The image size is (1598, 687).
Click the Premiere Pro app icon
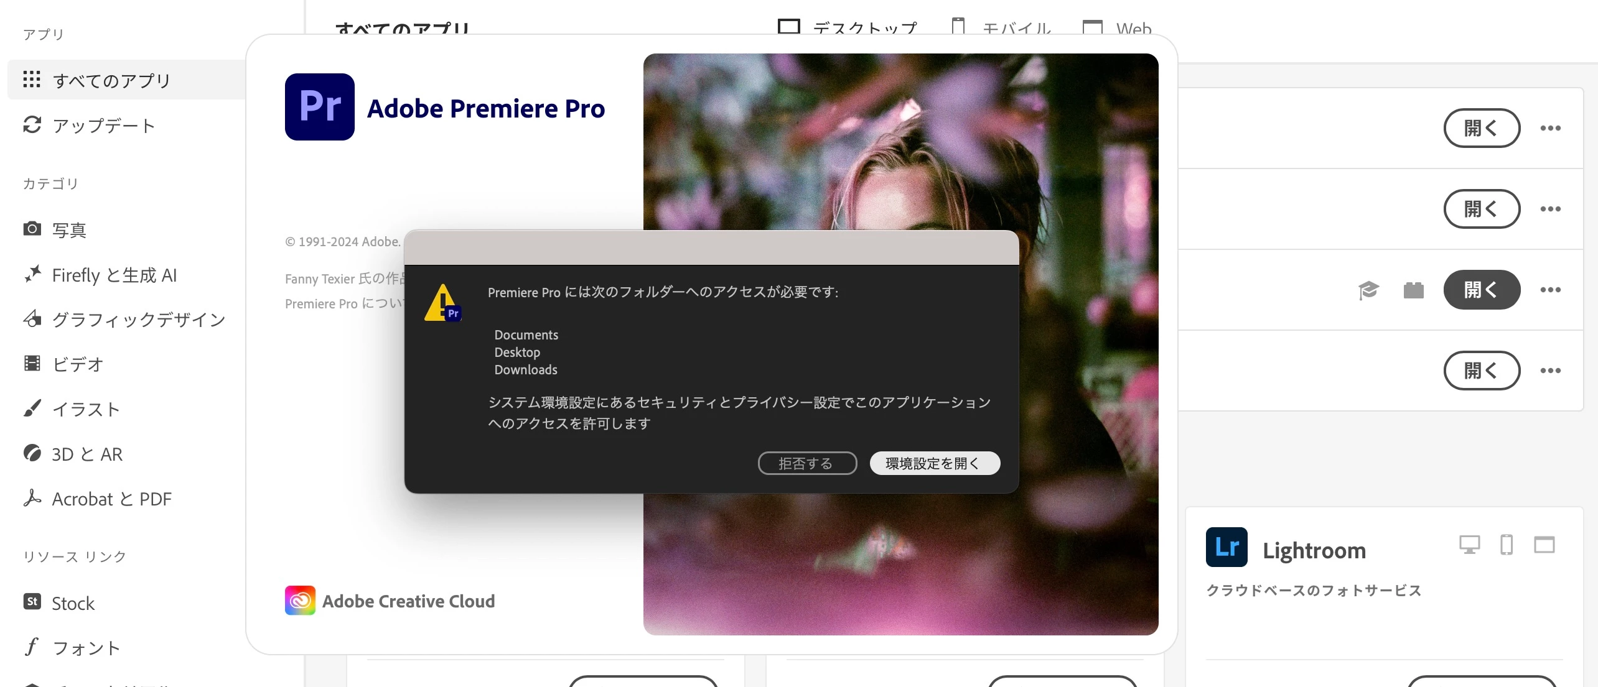point(319,107)
